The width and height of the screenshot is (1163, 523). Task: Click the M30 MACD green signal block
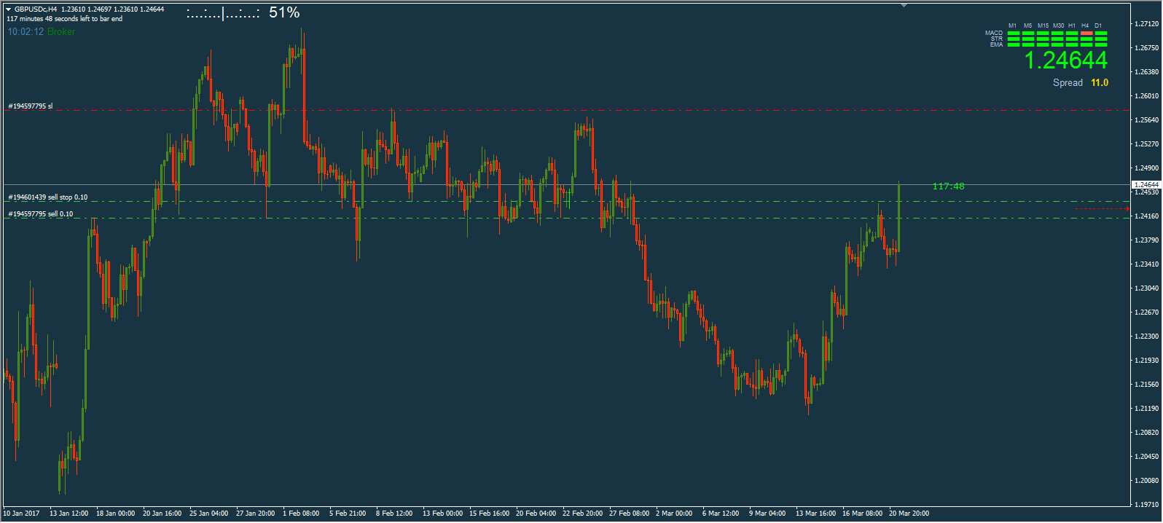(1057, 34)
